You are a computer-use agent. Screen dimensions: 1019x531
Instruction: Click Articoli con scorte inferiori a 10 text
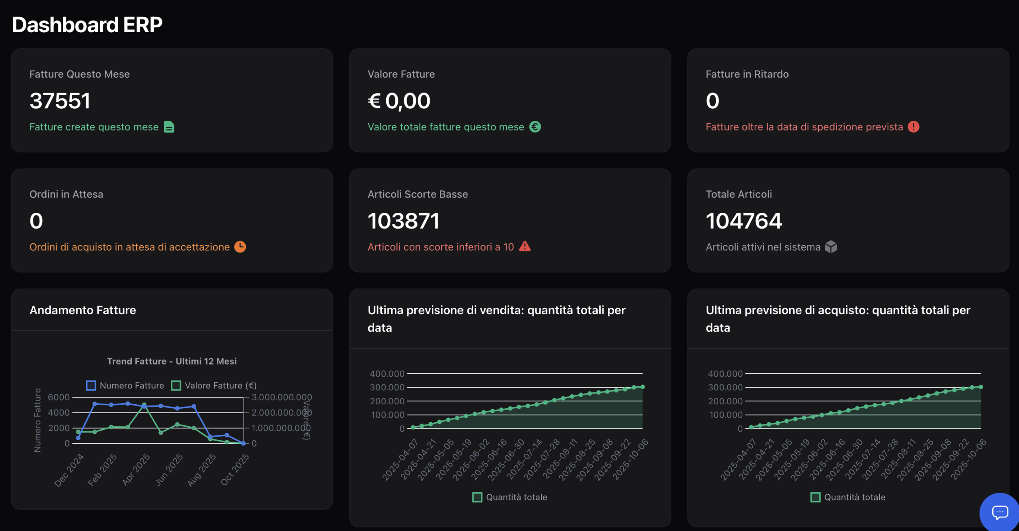click(441, 247)
